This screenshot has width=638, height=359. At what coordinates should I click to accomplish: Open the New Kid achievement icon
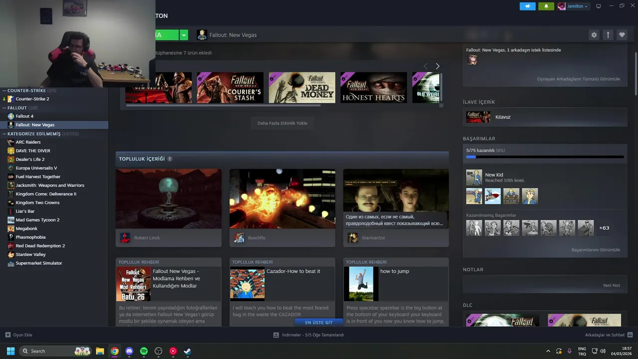pyautogui.click(x=474, y=178)
